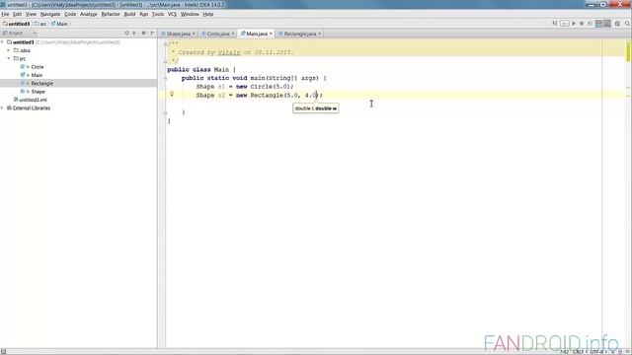The height and width of the screenshot is (355, 632).
Task: Click the intention lightbulb in gutter
Action: [x=172, y=95]
